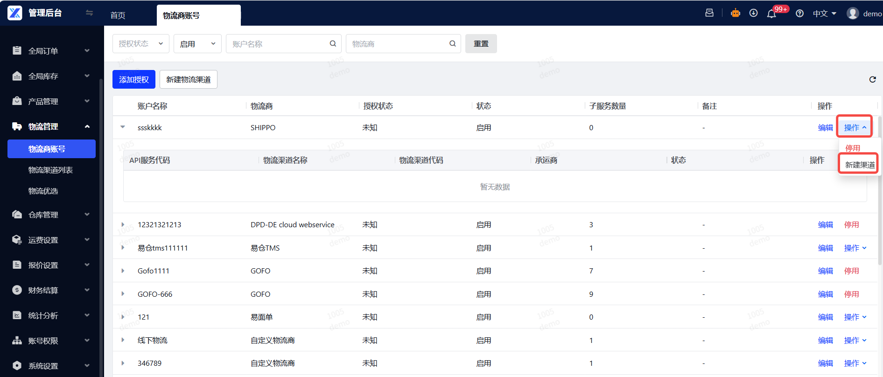Click the download icon in header
883x377 pixels.
point(753,13)
